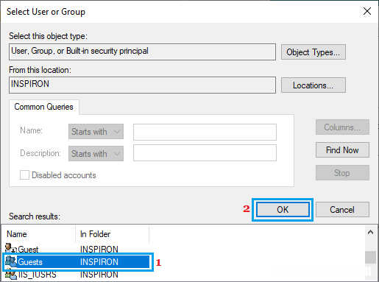This screenshot has width=379, height=282.
Task: Click the Guest user account icon
Action: click(11, 248)
